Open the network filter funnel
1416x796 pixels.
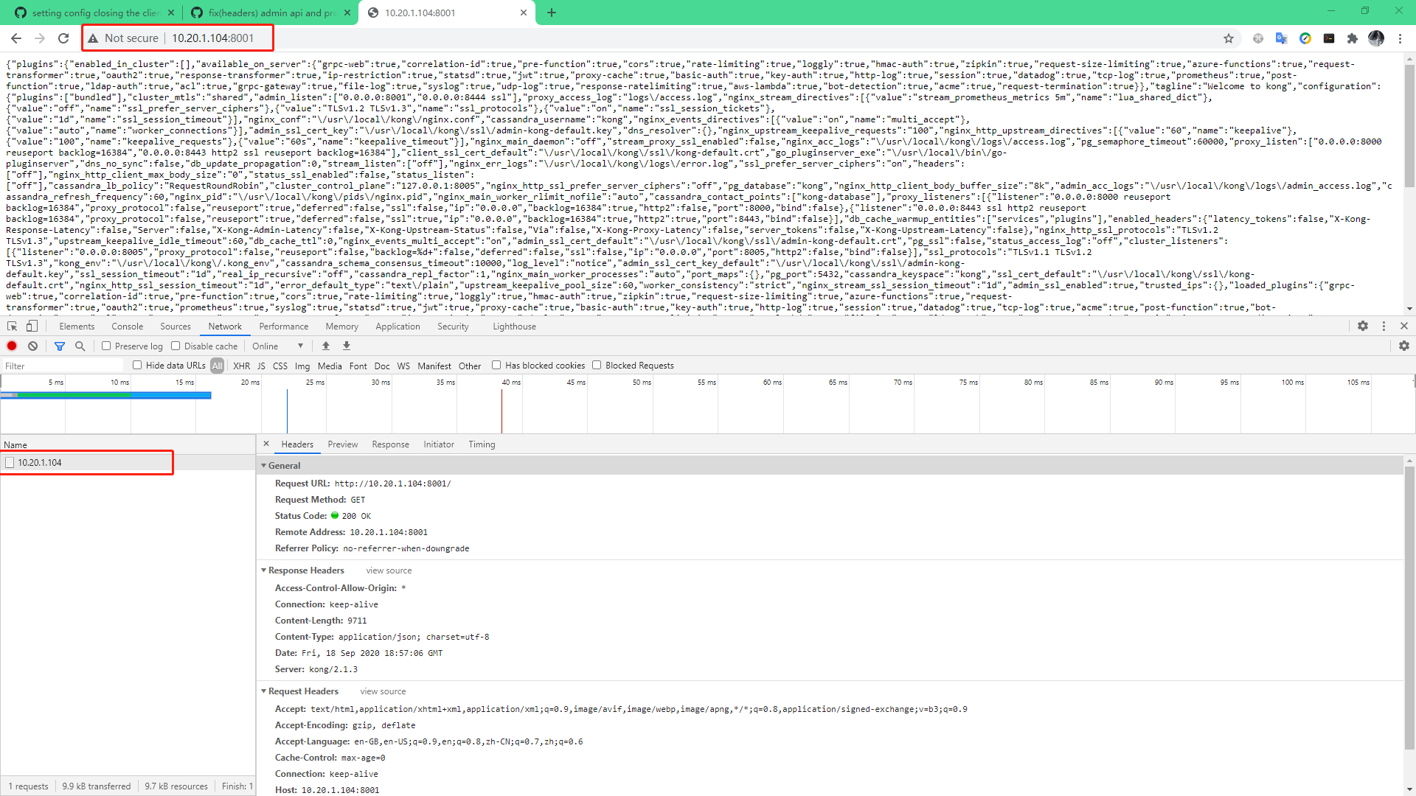pyautogui.click(x=59, y=346)
